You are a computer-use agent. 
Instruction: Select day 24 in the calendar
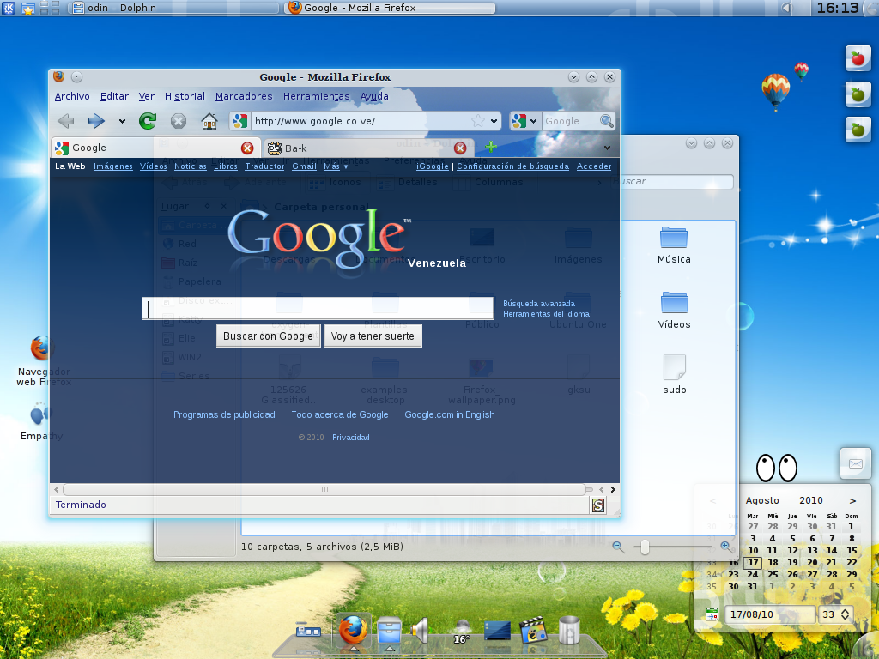coord(752,574)
